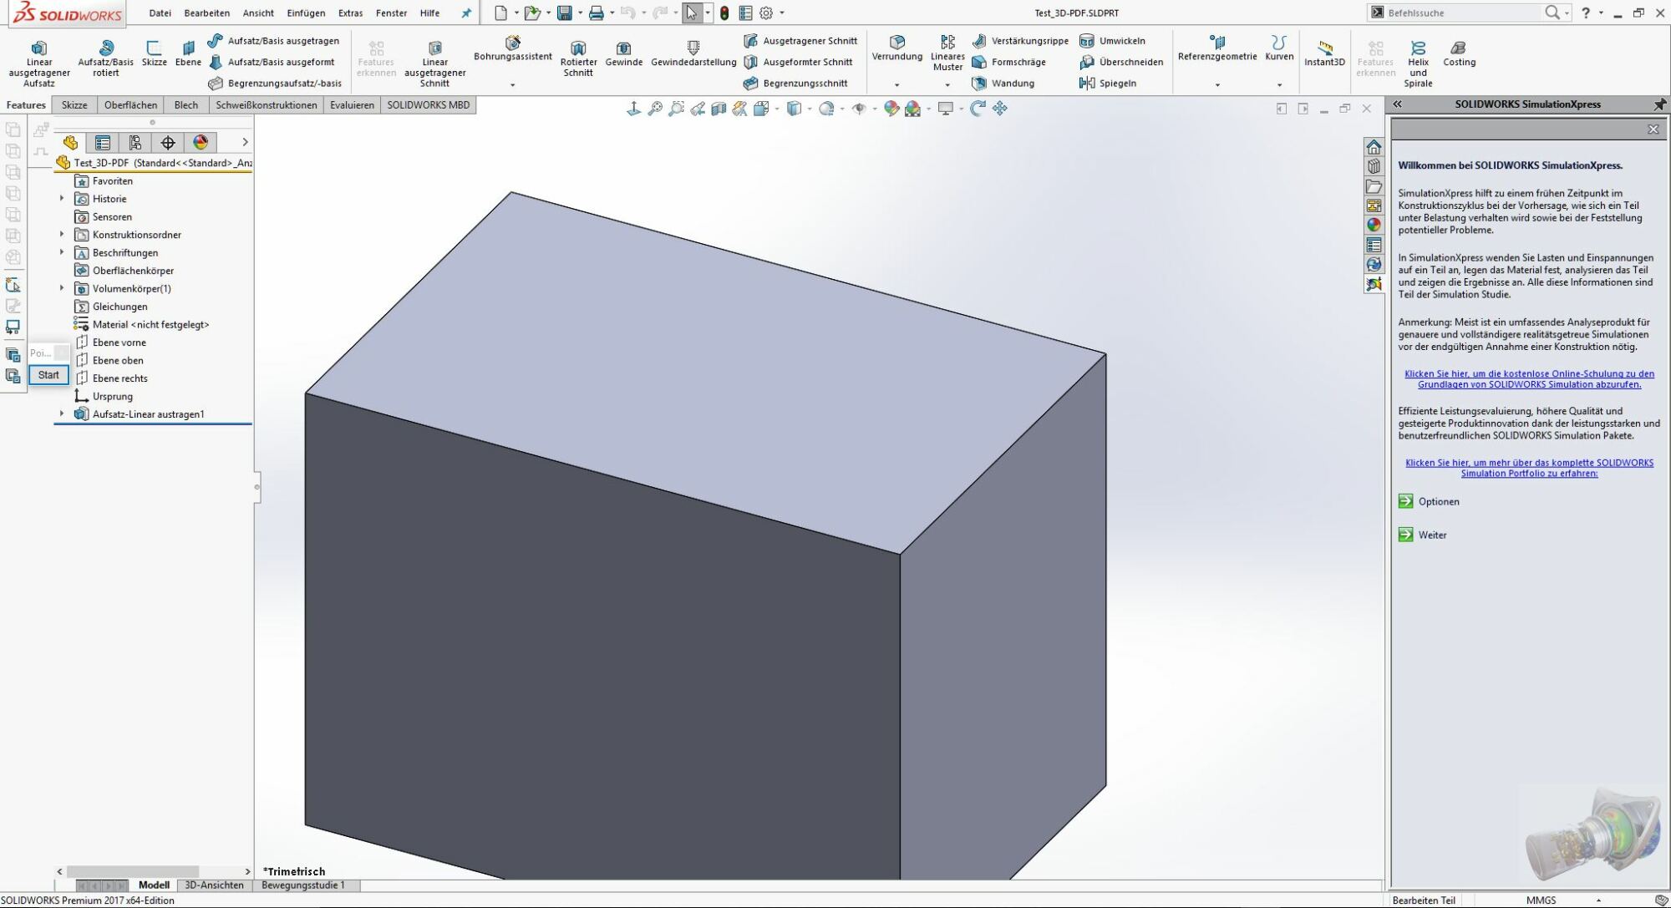Open Referenzgeometrie tool
Image resolution: width=1671 pixels, height=908 pixels.
pos(1217,48)
